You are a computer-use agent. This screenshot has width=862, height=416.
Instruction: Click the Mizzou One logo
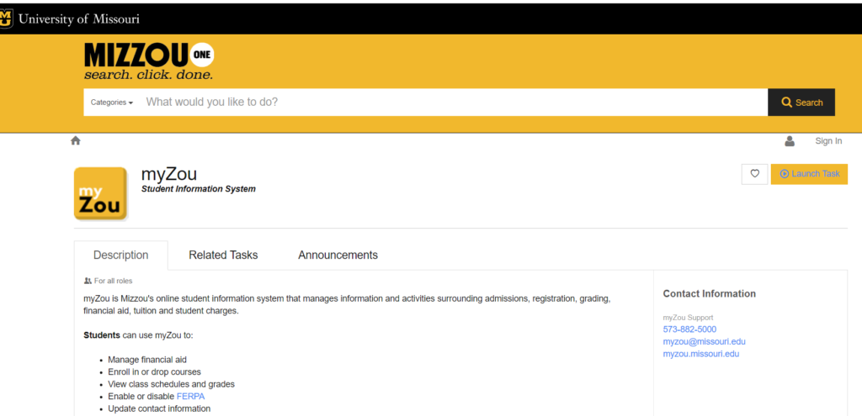coord(149,61)
